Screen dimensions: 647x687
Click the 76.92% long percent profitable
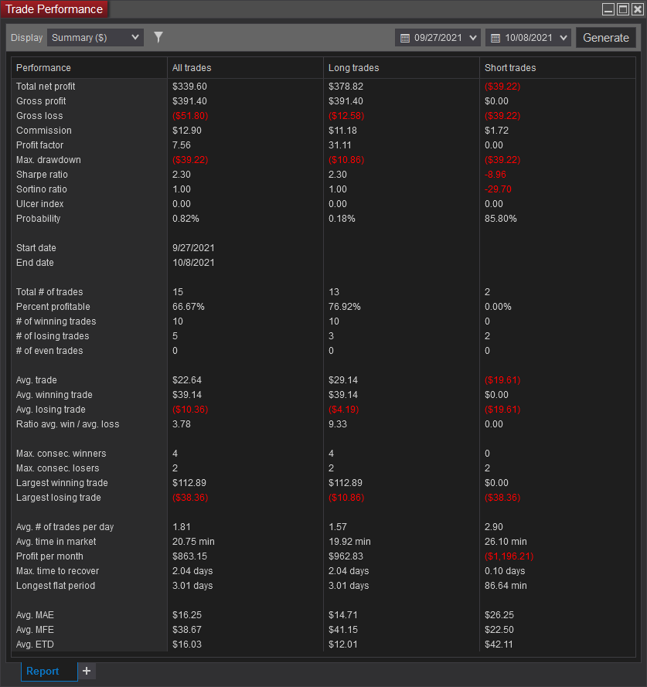point(345,307)
